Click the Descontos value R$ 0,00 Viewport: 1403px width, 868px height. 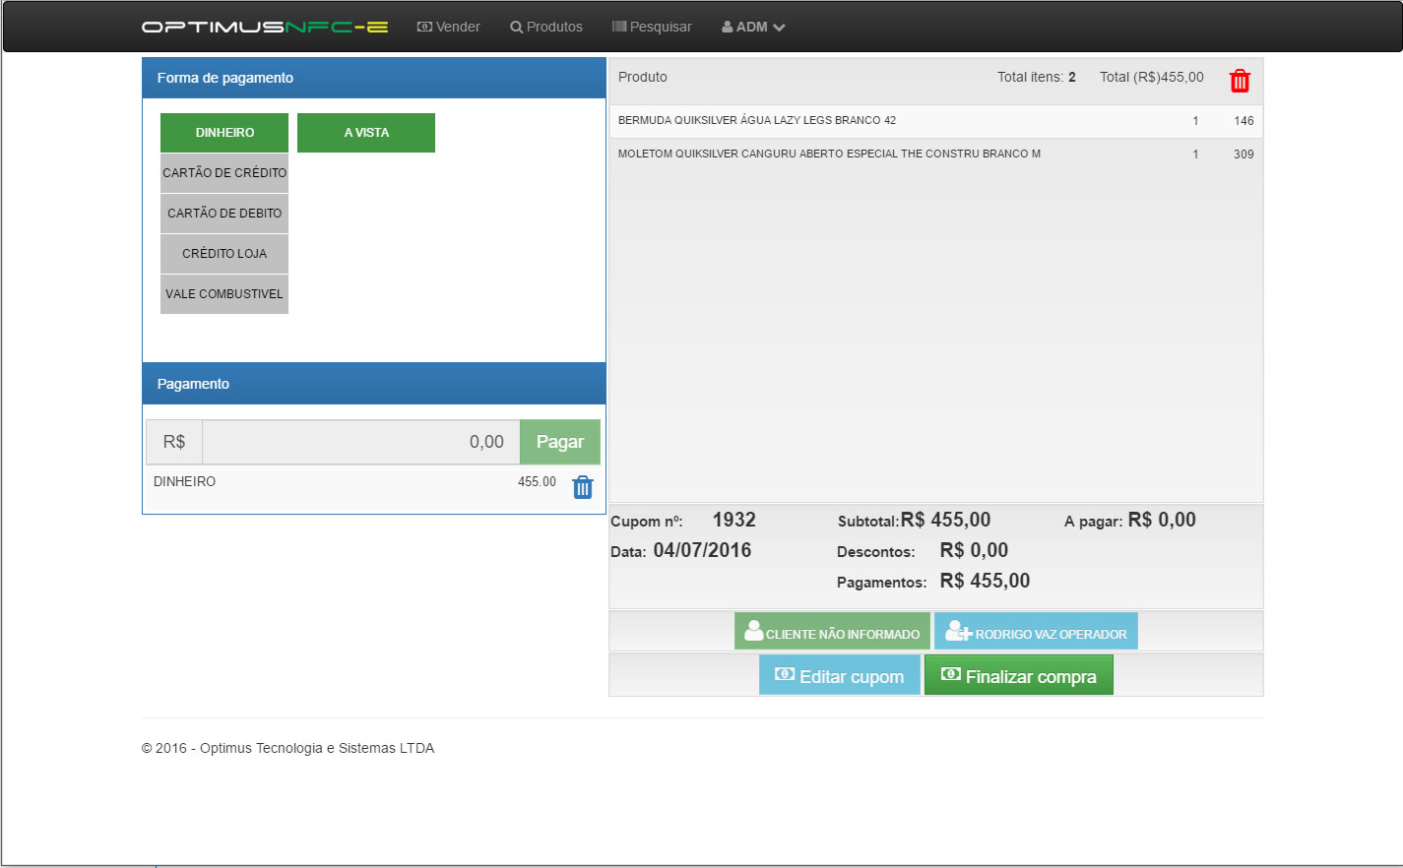(975, 550)
